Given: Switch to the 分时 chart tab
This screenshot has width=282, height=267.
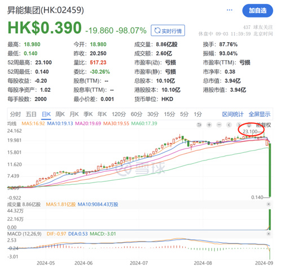Looking at the screenshot, I should 15,114.
